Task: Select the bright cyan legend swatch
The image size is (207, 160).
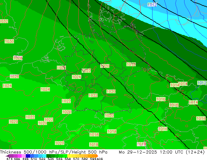Action: click(x=44, y=156)
